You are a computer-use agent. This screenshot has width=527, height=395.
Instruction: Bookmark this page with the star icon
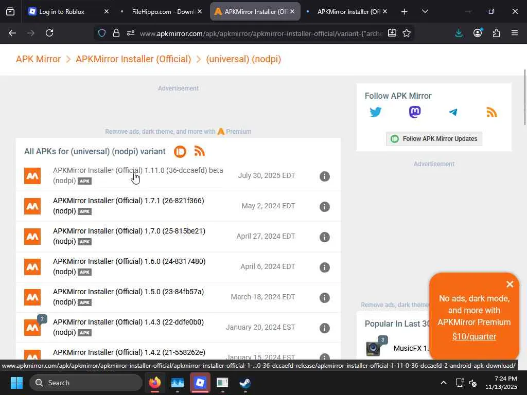click(x=407, y=33)
